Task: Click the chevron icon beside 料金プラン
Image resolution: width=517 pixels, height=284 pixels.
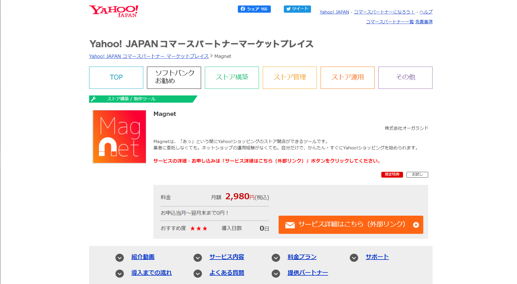Action: 276,257
